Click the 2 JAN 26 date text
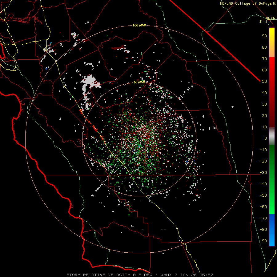277x277 pixels. pyautogui.click(x=185, y=275)
